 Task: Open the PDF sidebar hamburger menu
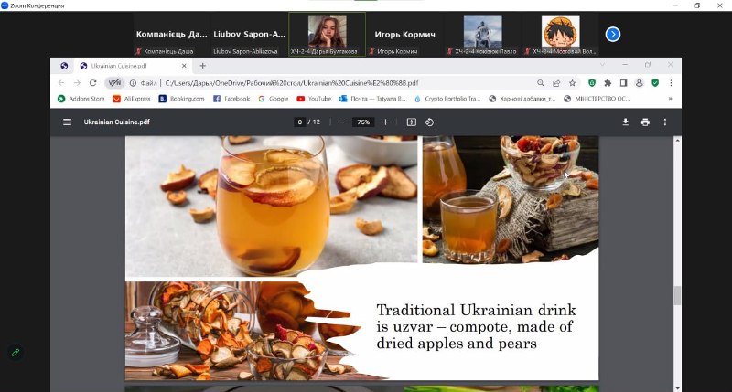(x=67, y=122)
